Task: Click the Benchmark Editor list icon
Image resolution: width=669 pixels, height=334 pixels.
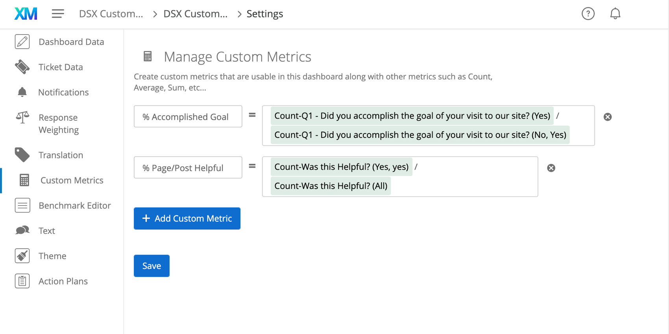Action: tap(22, 205)
